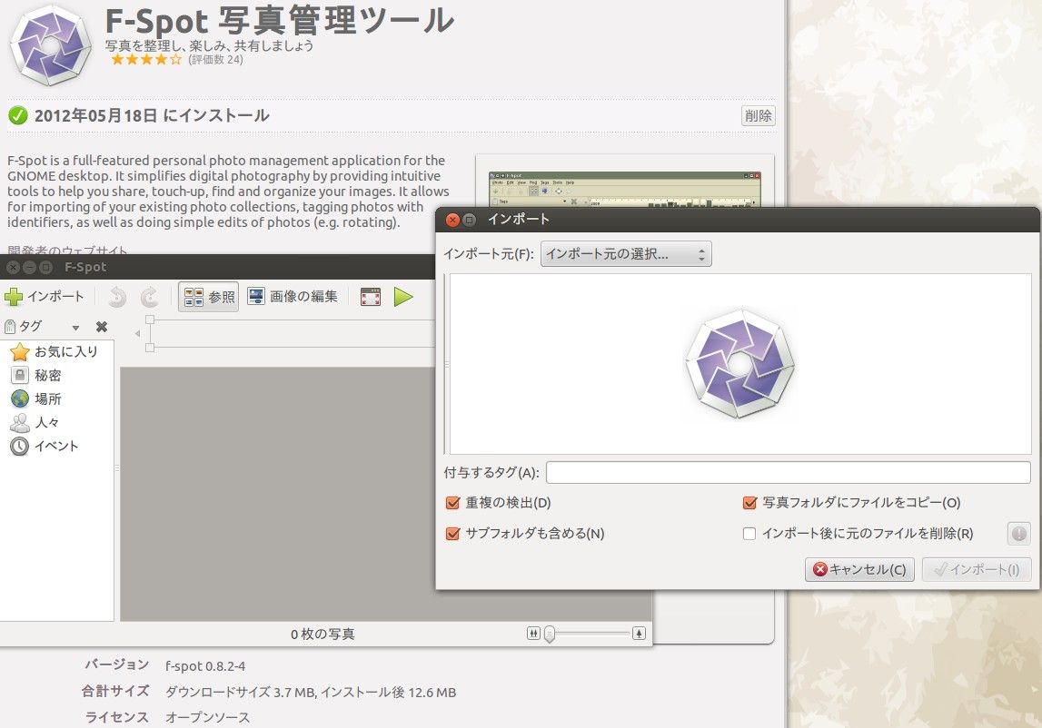This screenshot has width=1042, height=728.
Task: Adjust the thumbnail zoom slider handle
Action: pyautogui.click(x=550, y=635)
